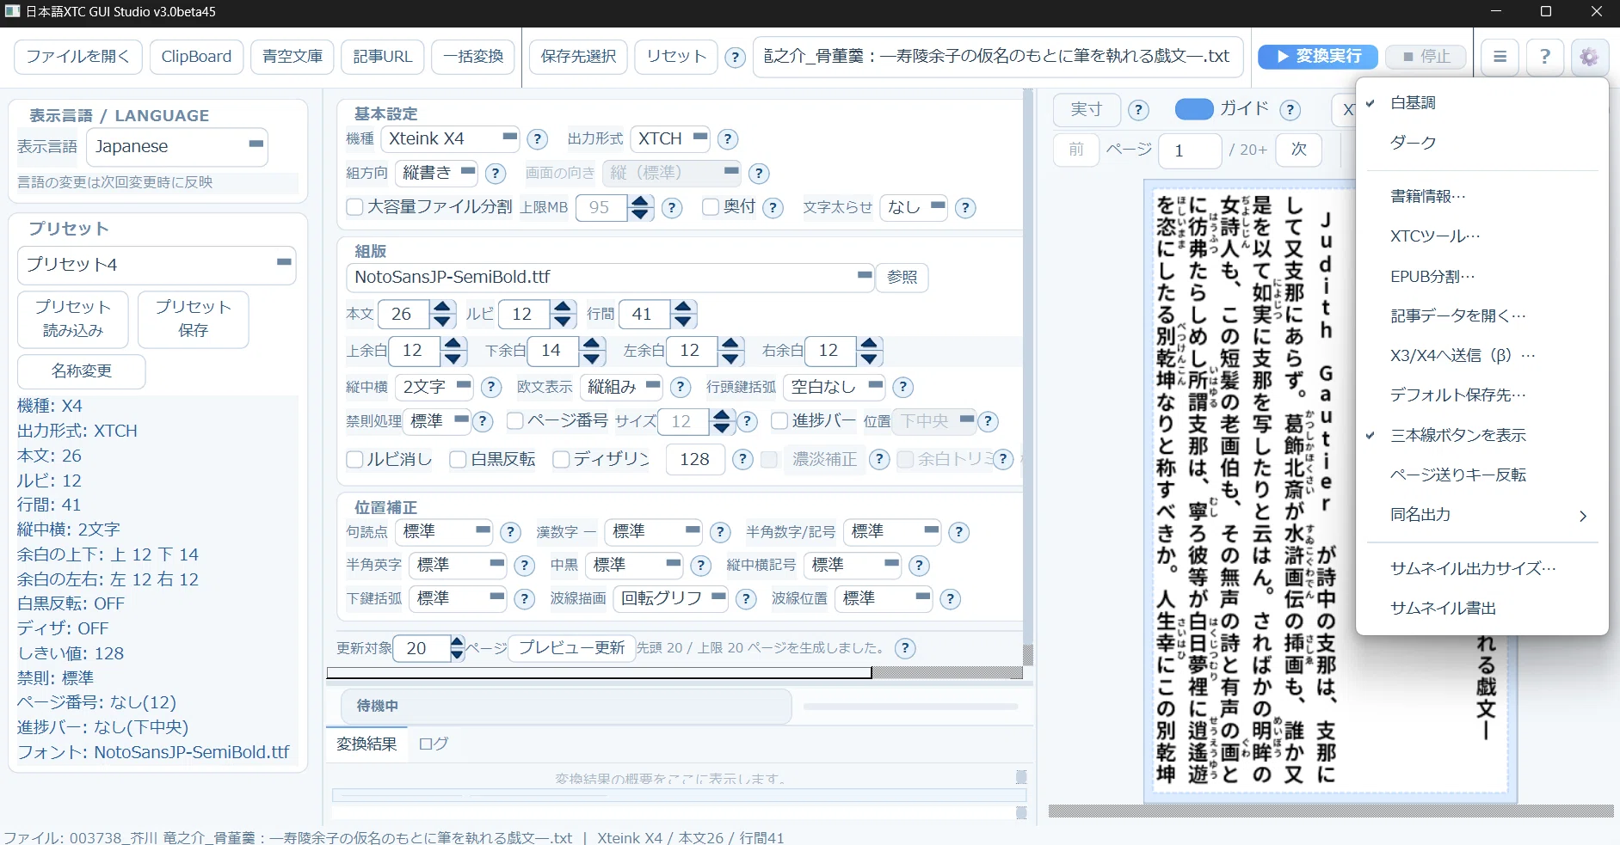The image size is (1620, 845).
Task: Click help icon next to 奥付 checkbox
Action: click(773, 208)
